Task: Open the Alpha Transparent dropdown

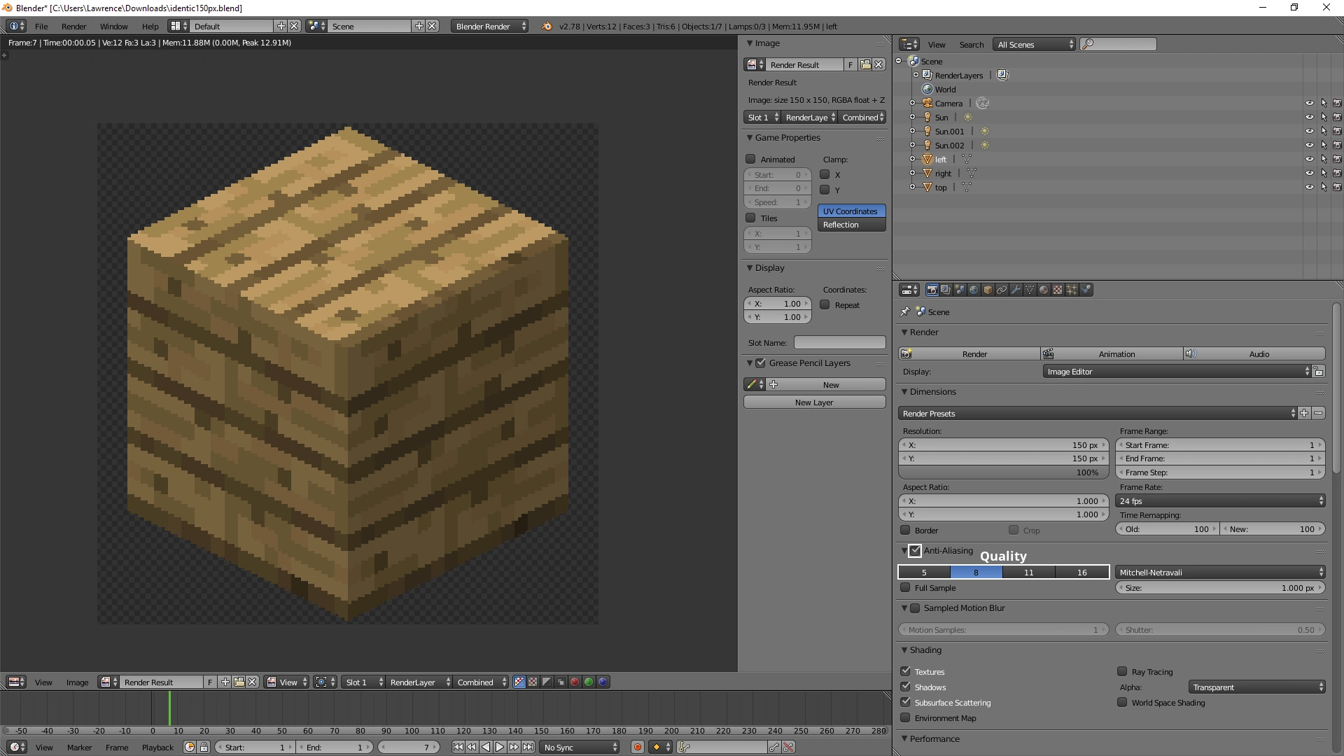Action: (x=1256, y=687)
